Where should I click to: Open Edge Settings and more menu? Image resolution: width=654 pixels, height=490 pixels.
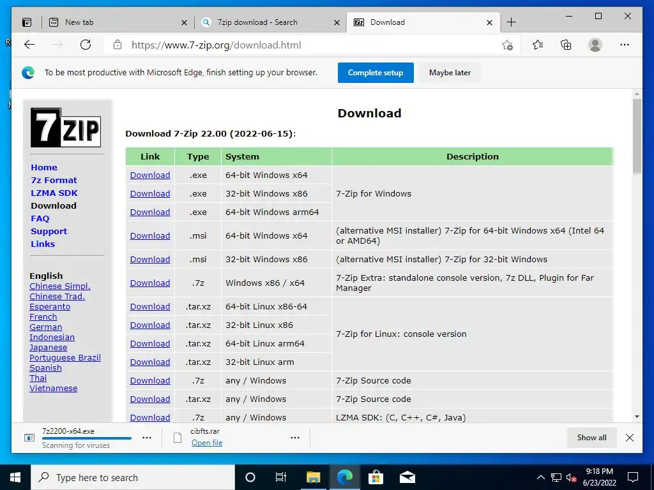(625, 45)
